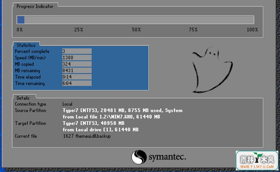Click the 'symantec.' brand text
This screenshot has height=172, width=280.
[x=167, y=157]
